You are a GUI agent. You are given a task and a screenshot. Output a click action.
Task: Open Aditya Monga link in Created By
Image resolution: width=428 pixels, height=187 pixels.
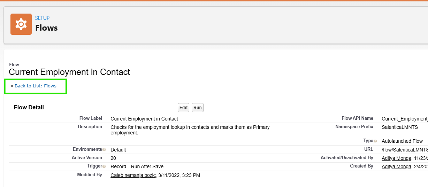396,166
